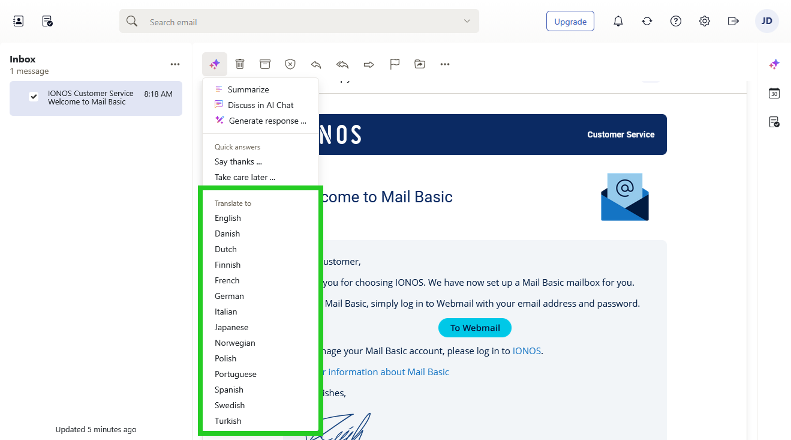This screenshot has width=791, height=440.
Task: Open the AI assistant sidebar icon
Action: pos(774,64)
